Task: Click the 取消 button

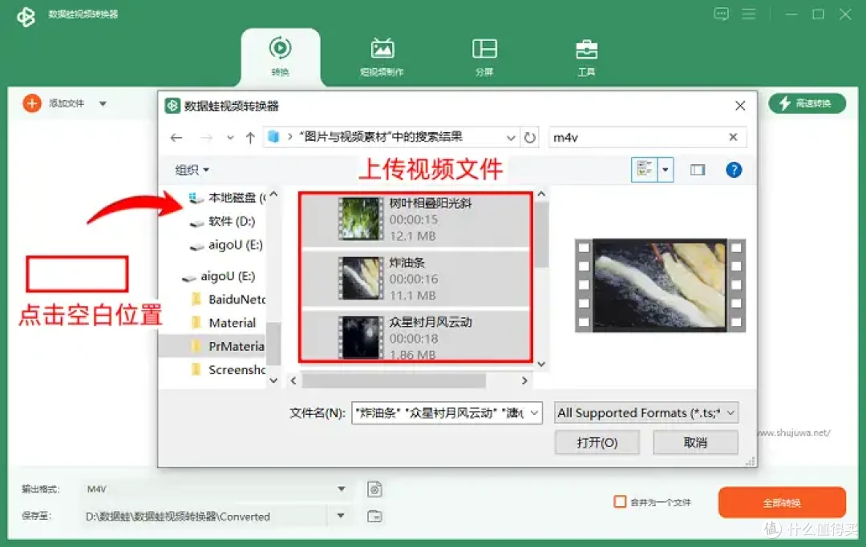Action: [694, 442]
